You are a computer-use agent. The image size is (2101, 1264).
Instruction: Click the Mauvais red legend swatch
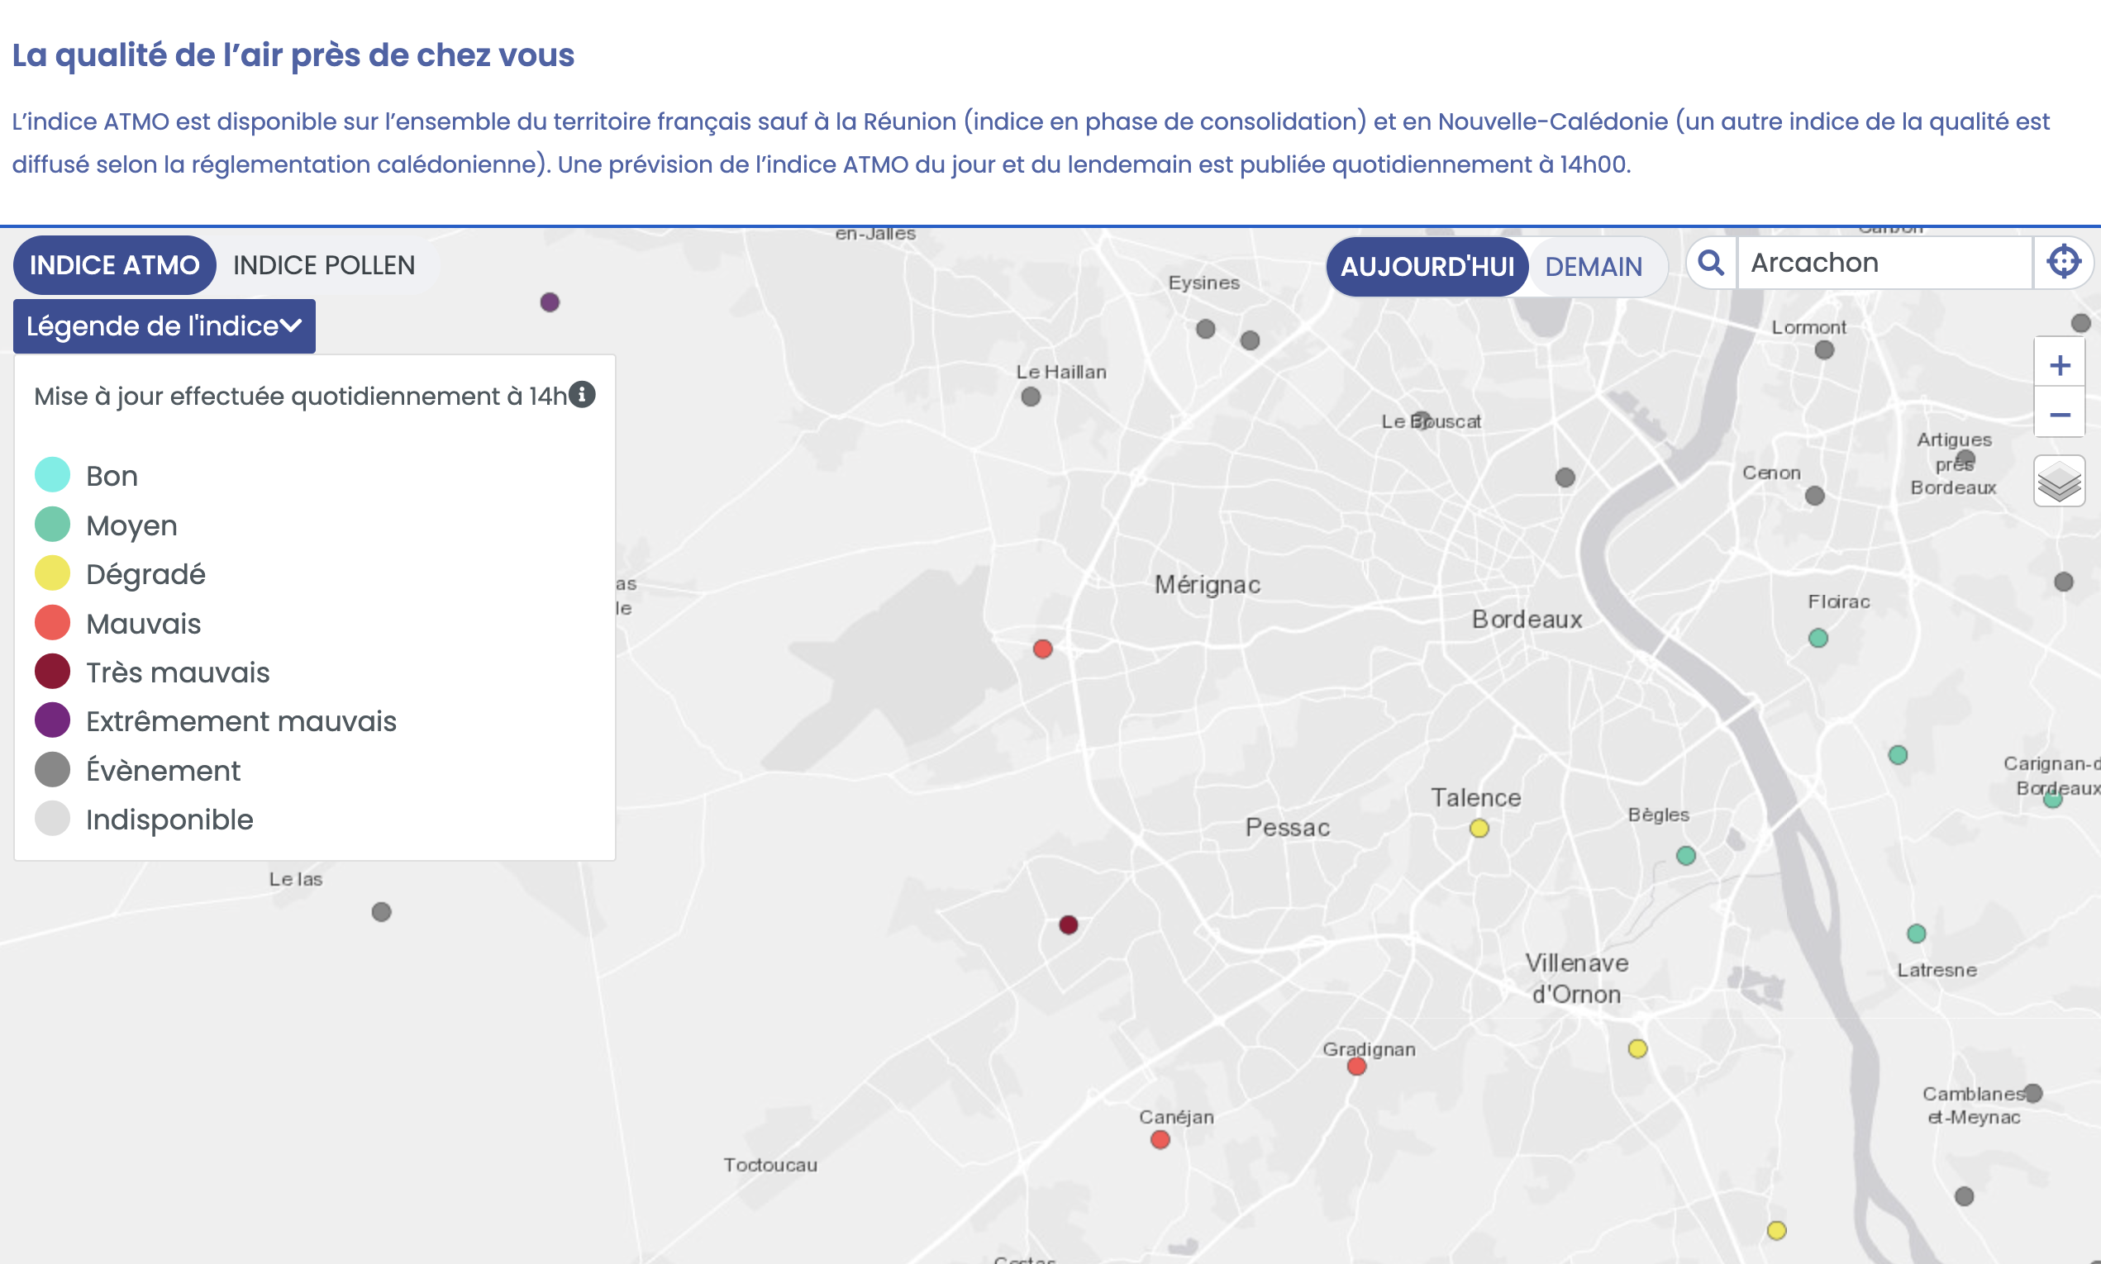pyautogui.click(x=52, y=623)
